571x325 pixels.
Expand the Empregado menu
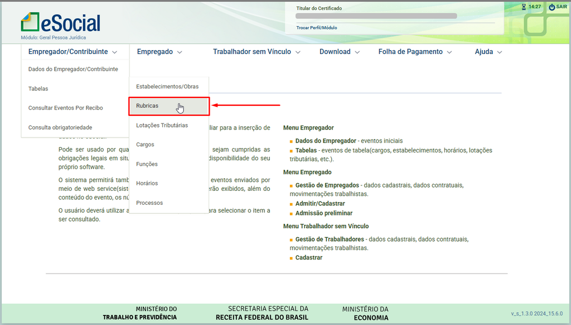159,52
